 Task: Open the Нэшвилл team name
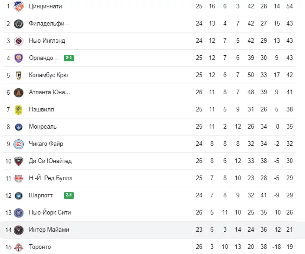coord(41,109)
